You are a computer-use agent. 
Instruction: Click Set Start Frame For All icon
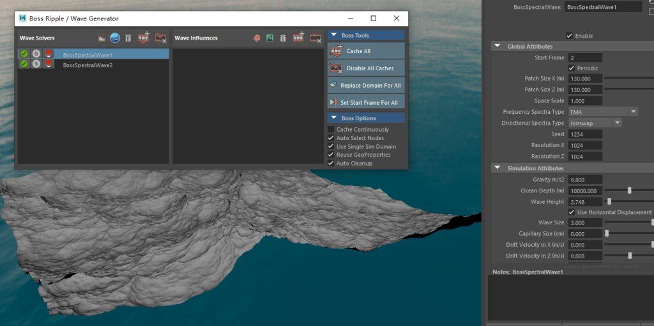pos(333,102)
